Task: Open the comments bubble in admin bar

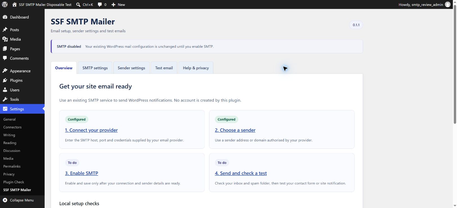Action: (x=100, y=4)
